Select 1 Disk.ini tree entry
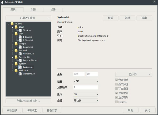Screen dimensions: 158x115 coord(27,37)
